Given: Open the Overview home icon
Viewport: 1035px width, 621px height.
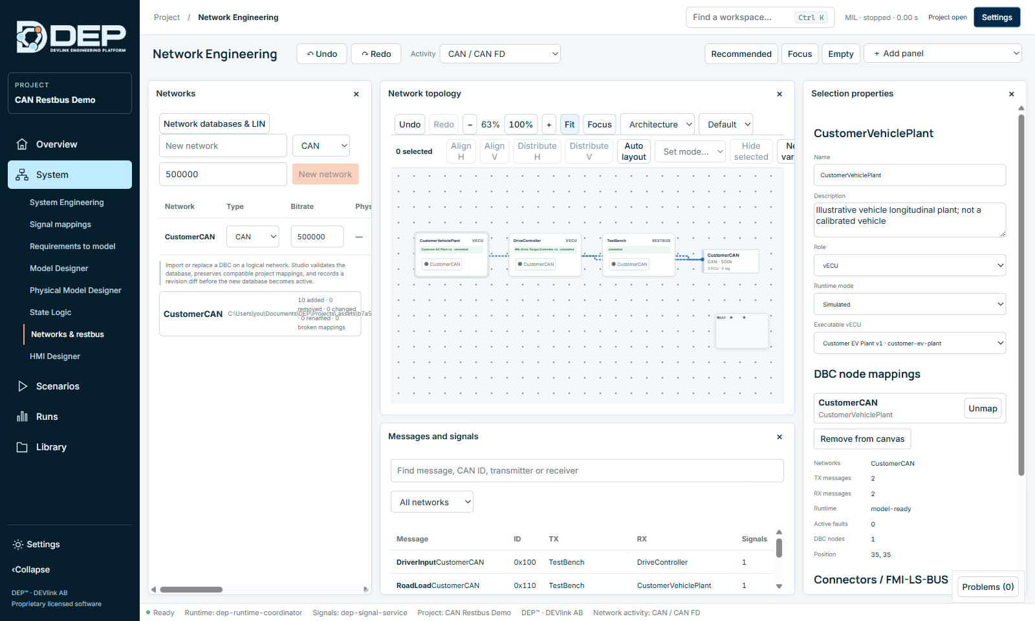Looking at the screenshot, I should [22, 144].
